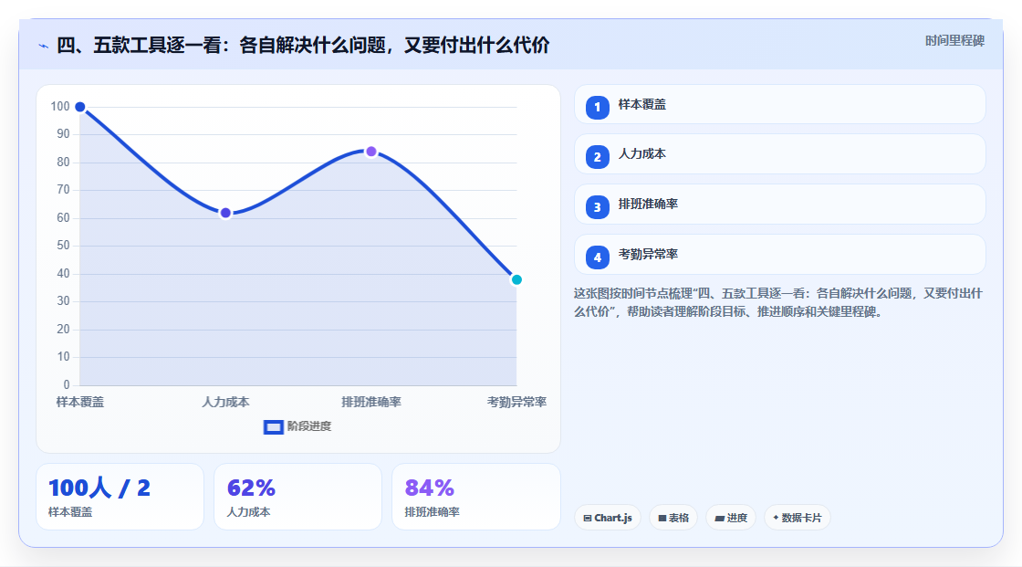1022x567 pixels.
Task: Toggle the 阶段进度 legend box
Action: click(273, 427)
